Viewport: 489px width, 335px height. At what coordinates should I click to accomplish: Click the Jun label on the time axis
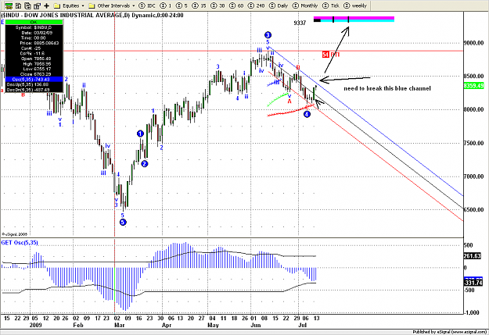pos(256,326)
